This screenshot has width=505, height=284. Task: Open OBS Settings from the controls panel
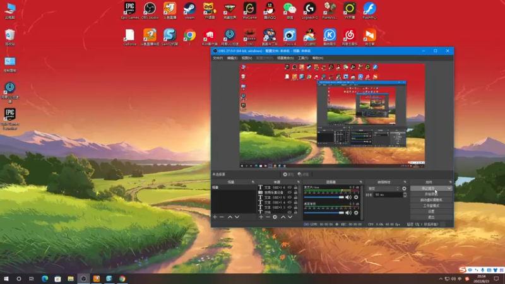tap(431, 211)
